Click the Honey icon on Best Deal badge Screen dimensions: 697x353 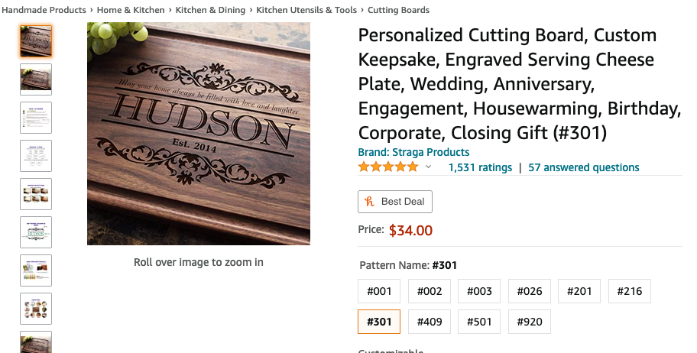tap(370, 202)
